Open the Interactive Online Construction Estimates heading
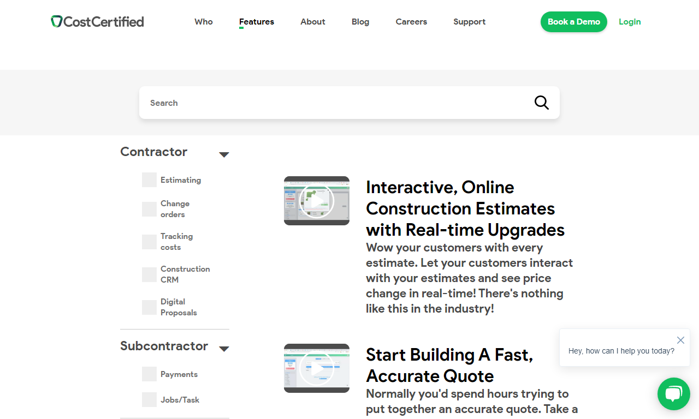 tap(465, 208)
